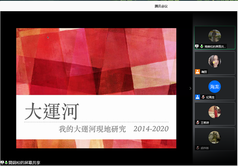Click the 王若诗 name label
238x166 pixels.
205,122
